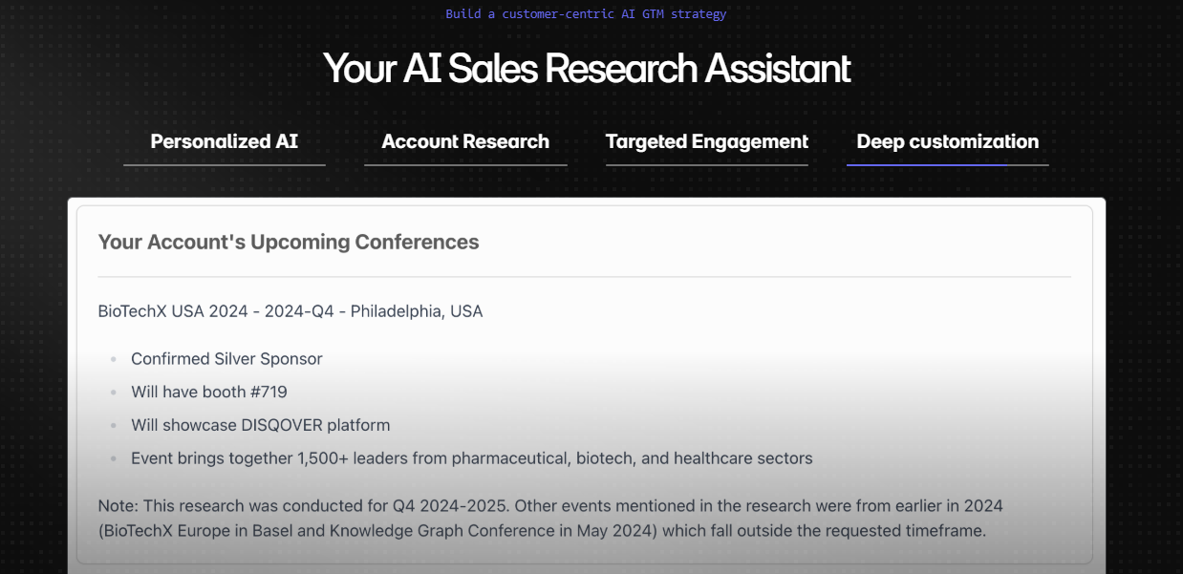This screenshot has height=574, width=1183.
Task: Click the 'Your Account's Upcoming Conferences' card title
Action: pyautogui.click(x=289, y=242)
